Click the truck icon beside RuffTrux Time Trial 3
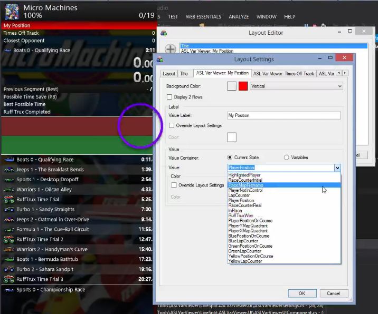This screenshot has width=378, height=314. point(9,279)
